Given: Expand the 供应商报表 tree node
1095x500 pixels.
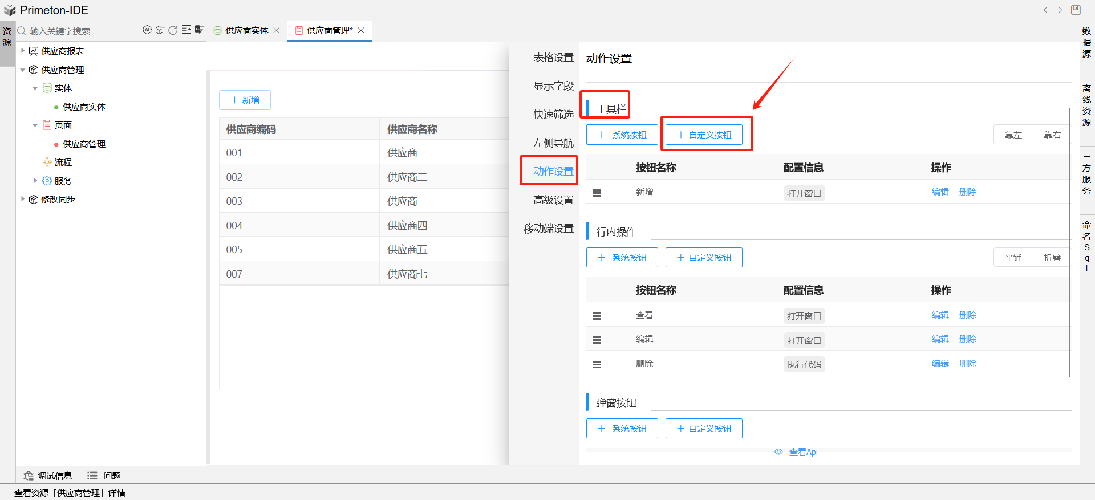Looking at the screenshot, I should (x=23, y=51).
